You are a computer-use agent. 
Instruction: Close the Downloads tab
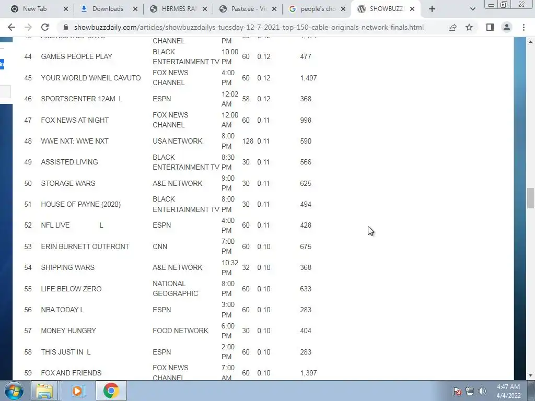[135, 9]
